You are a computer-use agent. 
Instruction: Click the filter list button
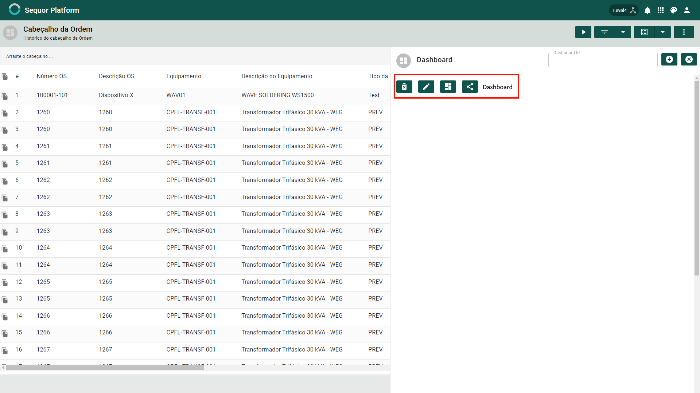pyautogui.click(x=604, y=32)
